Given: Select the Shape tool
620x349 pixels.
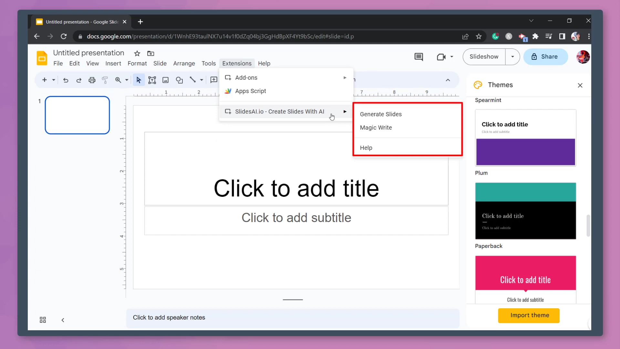Looking at the screenshot, I should coord(180,80).
